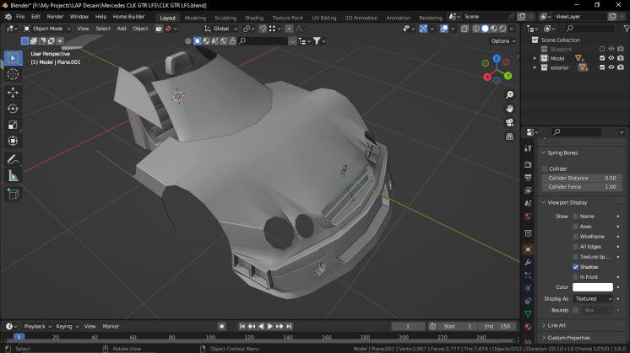The width and height of the screenshot is (630, 353).
Task: Activate the Move tool
Action: [13, 93]
